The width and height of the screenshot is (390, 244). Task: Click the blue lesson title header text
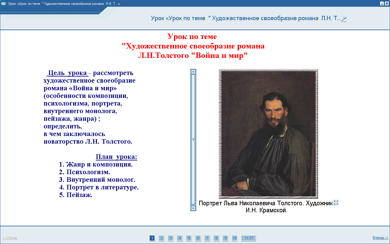click(x=246, y=18)
